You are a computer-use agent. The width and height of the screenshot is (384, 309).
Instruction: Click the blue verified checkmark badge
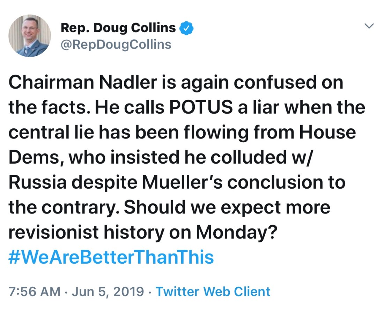pos(186,28)
